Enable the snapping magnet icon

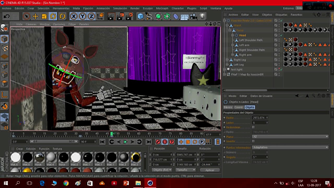pyautogui.click(x=4, y=106)
